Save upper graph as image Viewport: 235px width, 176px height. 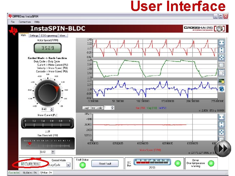(x=222, y=81)
